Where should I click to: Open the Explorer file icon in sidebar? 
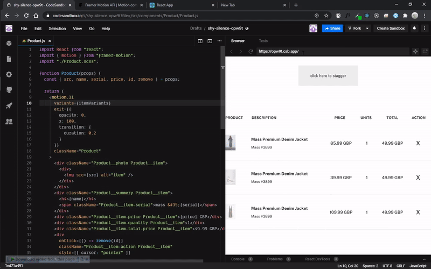coord(9,59)
